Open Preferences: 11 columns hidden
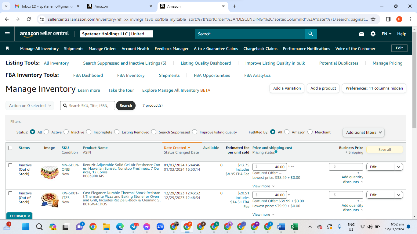 point(374,88)
